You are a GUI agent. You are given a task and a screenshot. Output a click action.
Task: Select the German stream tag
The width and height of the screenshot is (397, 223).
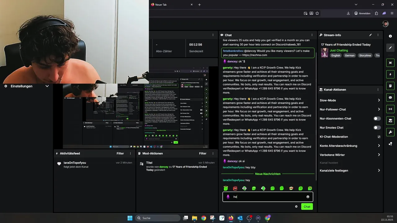click(350, 55)
